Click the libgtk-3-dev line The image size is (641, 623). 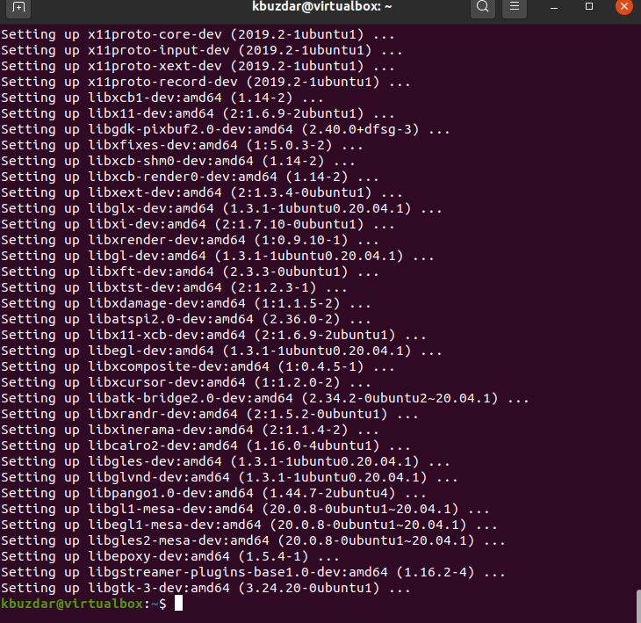point(205,588)
